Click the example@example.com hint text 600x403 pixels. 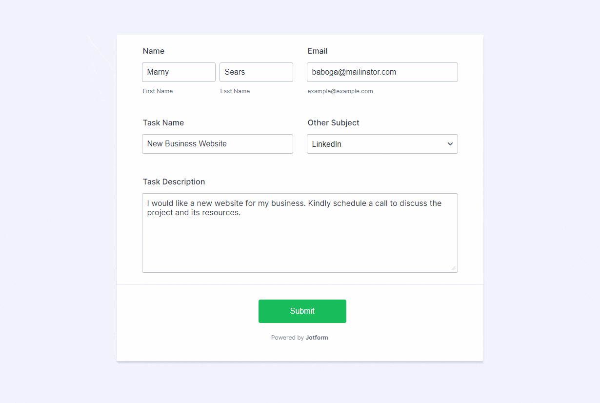click(340, 91)
